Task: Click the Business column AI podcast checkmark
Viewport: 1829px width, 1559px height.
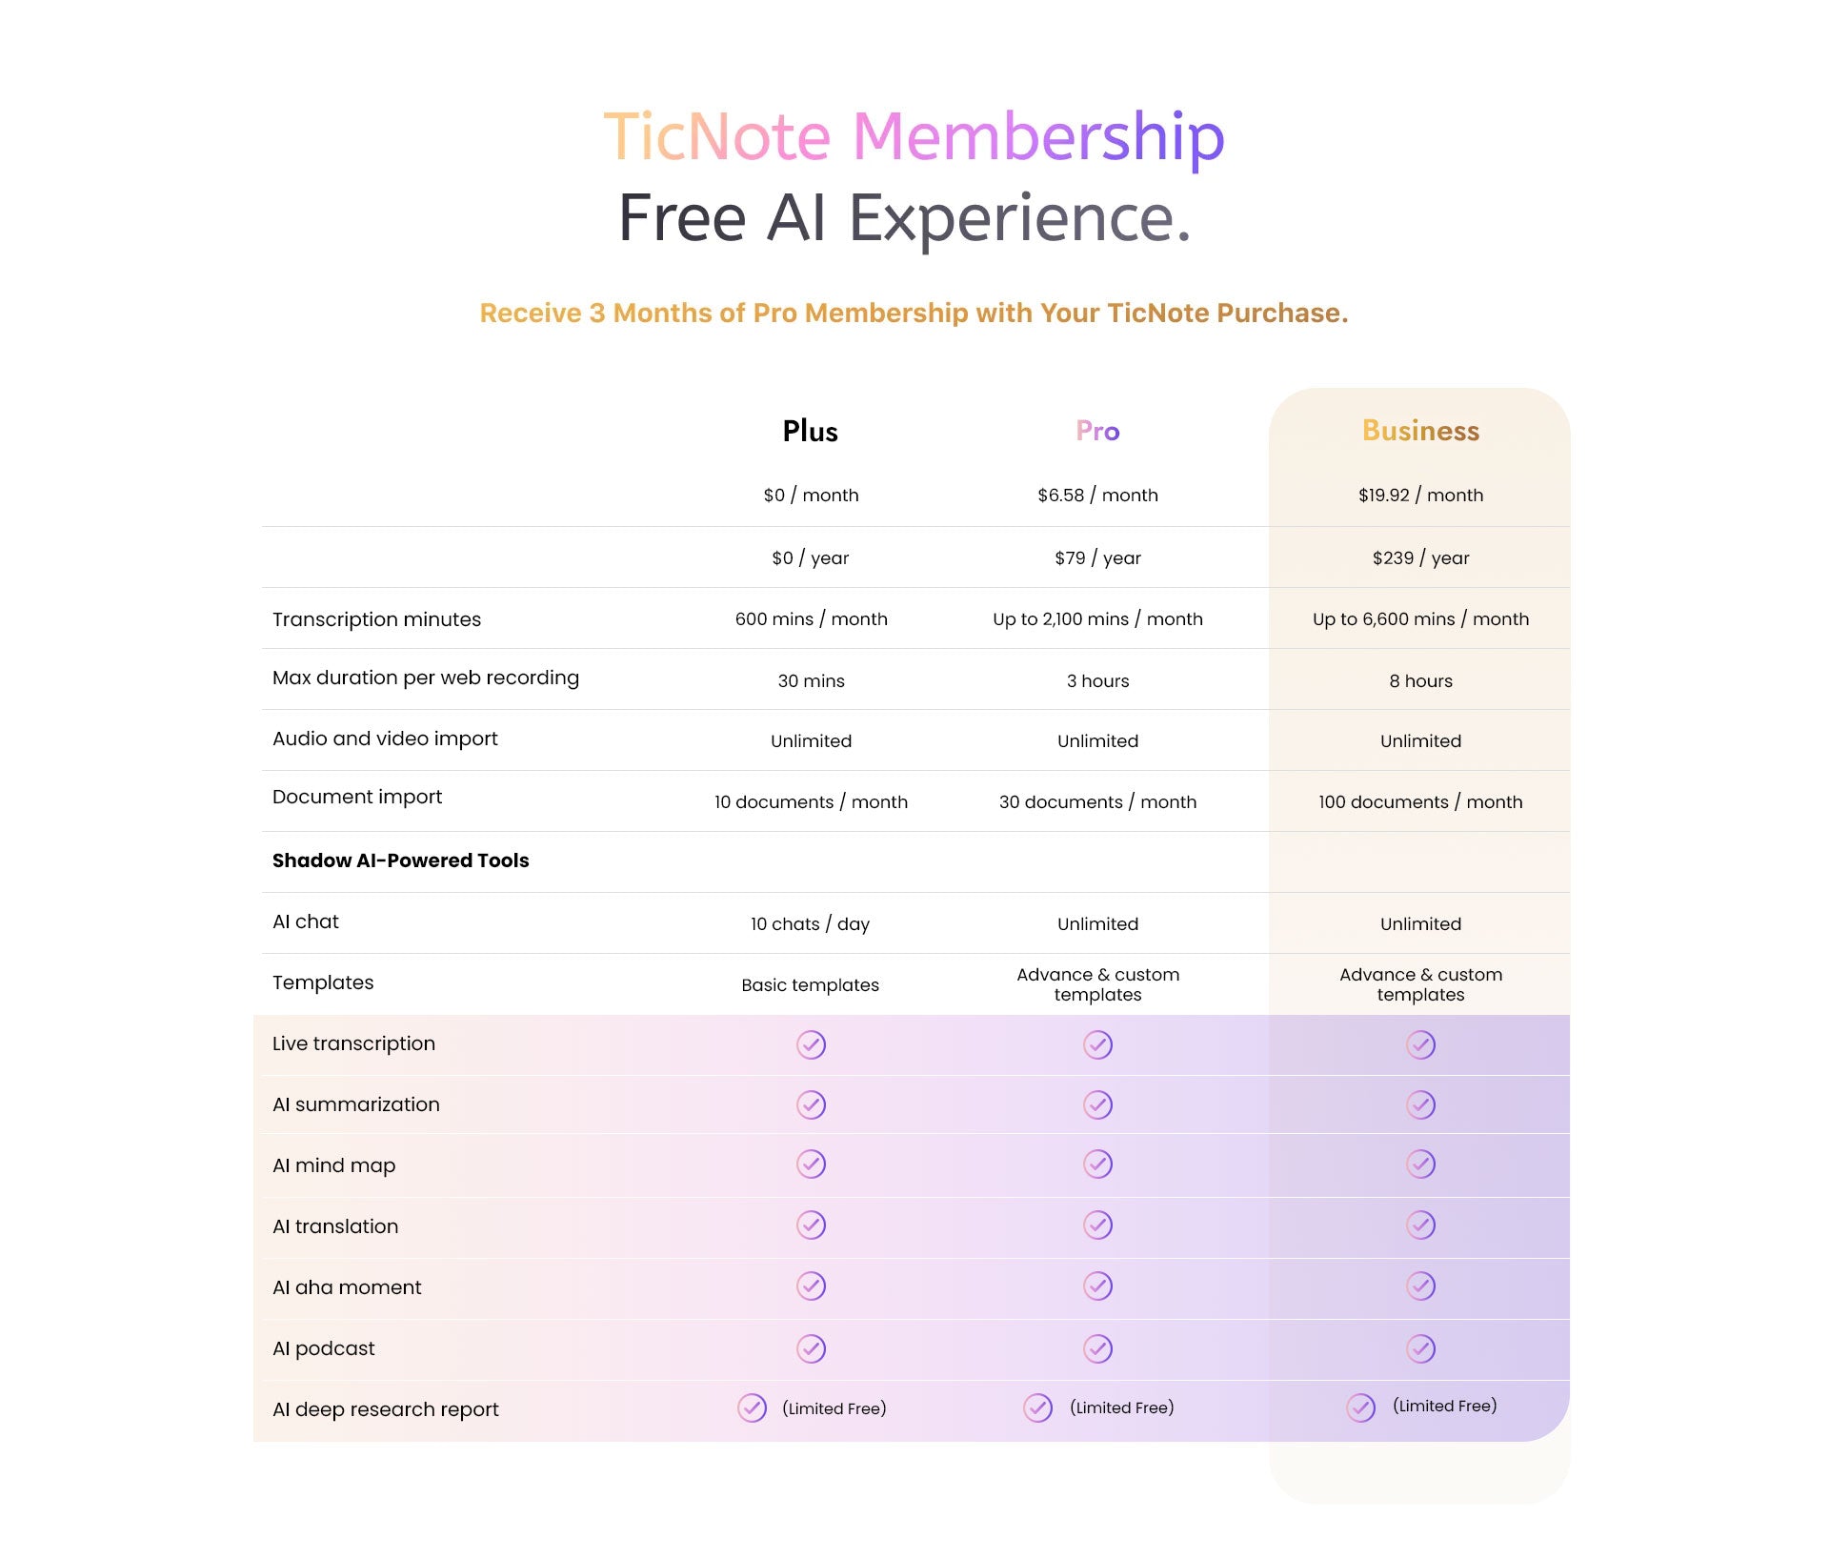Action: coord(1420,1348)
